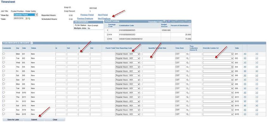Submit the timesheet
The width and height of the screenshot is (269, 122).
coord(34,119)
